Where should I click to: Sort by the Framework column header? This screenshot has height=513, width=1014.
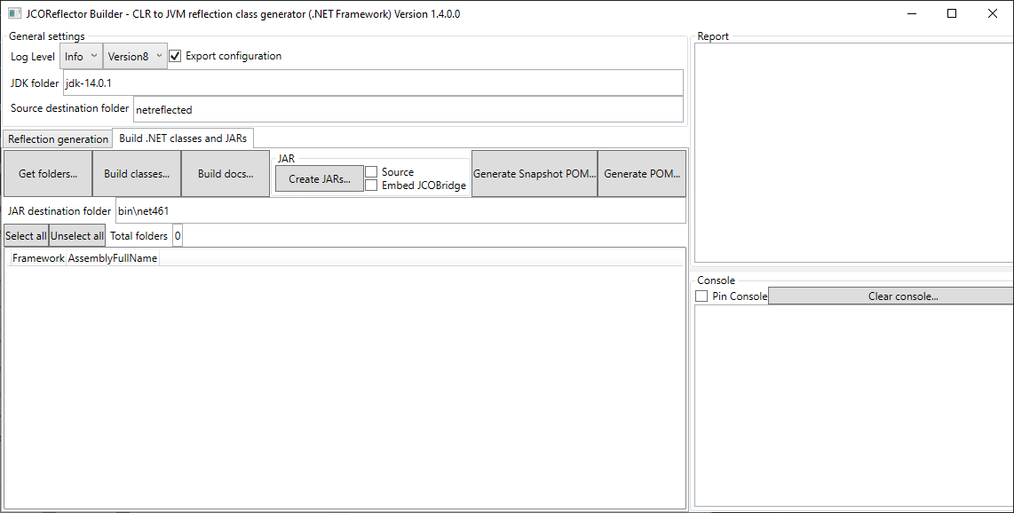pos(38,257)
